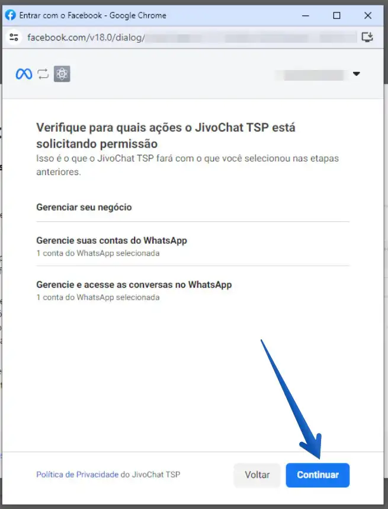Click the Facebook favicon in title bar
The image size is (388, 509).
click(x=11, y=15)
